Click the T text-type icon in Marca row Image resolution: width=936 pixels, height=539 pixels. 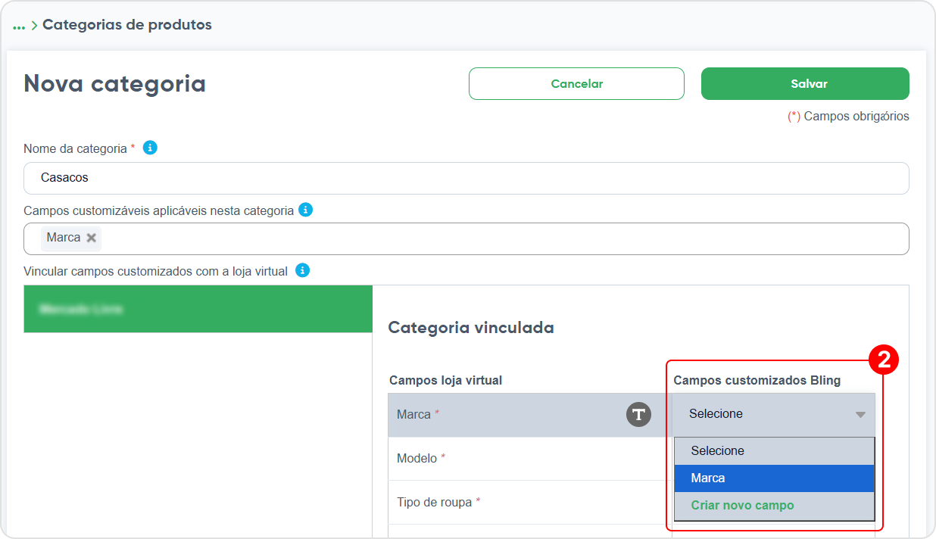638,414
